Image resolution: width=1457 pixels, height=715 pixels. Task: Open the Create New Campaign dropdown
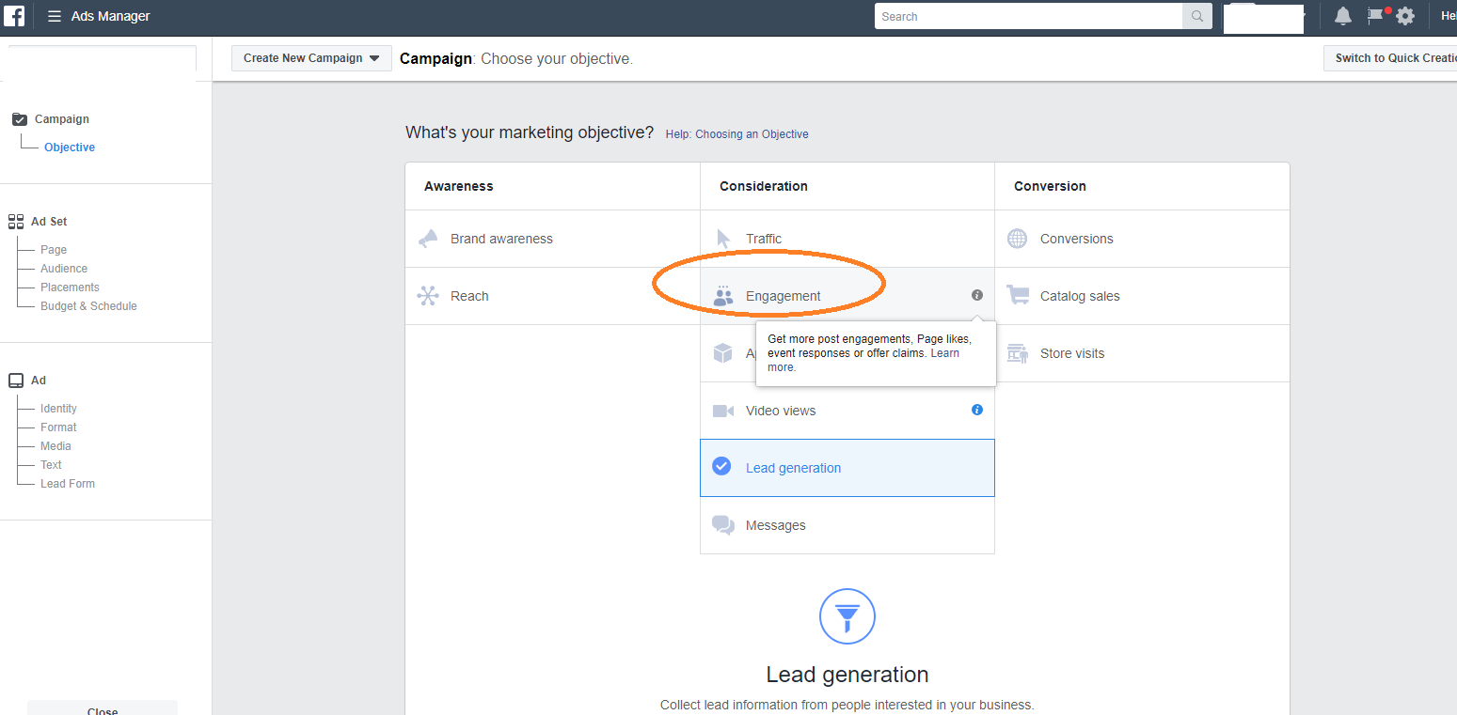click(311, 58)
